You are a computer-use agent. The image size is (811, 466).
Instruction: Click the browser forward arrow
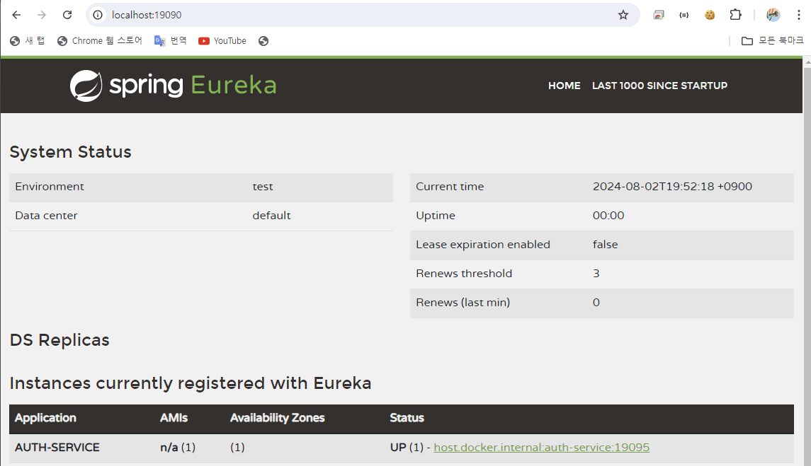[41, 15]
